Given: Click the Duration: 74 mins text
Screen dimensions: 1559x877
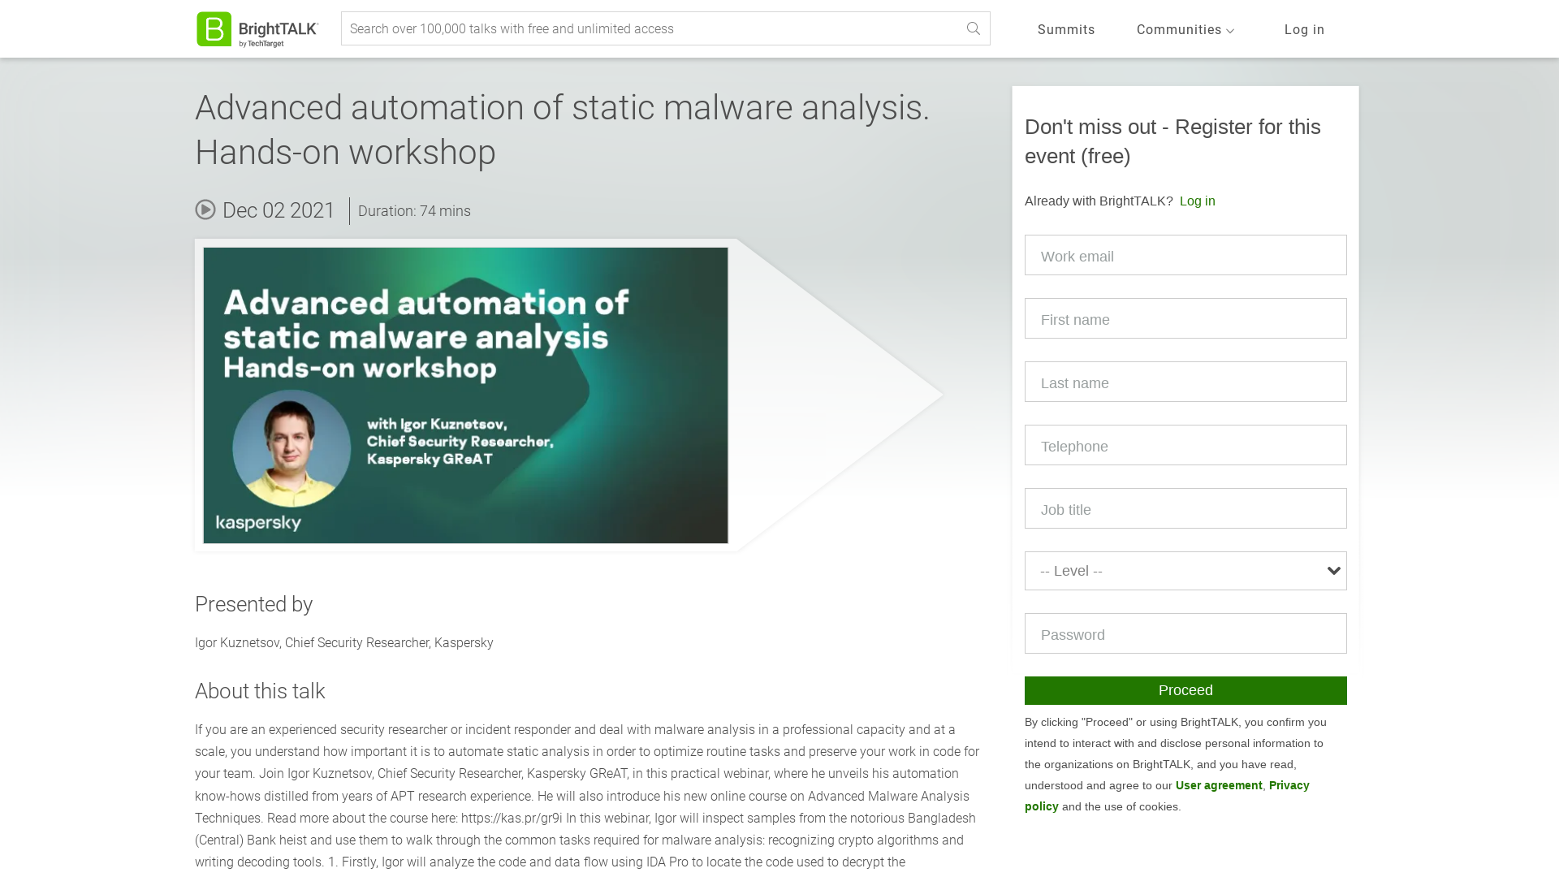Looking at the screenshot, I should (414, 211).
